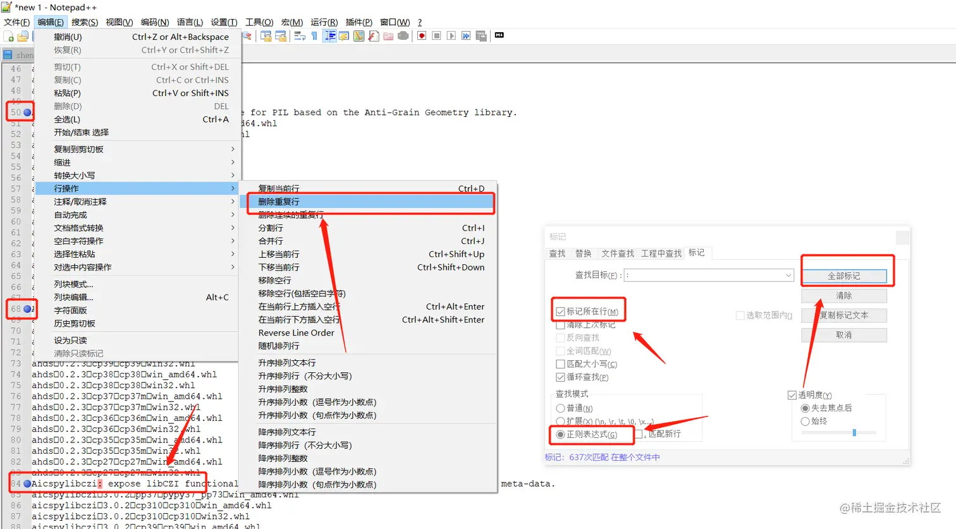The image size is (956, 529).
Task: Expand 自动完成 submenu
Action: 137,215
